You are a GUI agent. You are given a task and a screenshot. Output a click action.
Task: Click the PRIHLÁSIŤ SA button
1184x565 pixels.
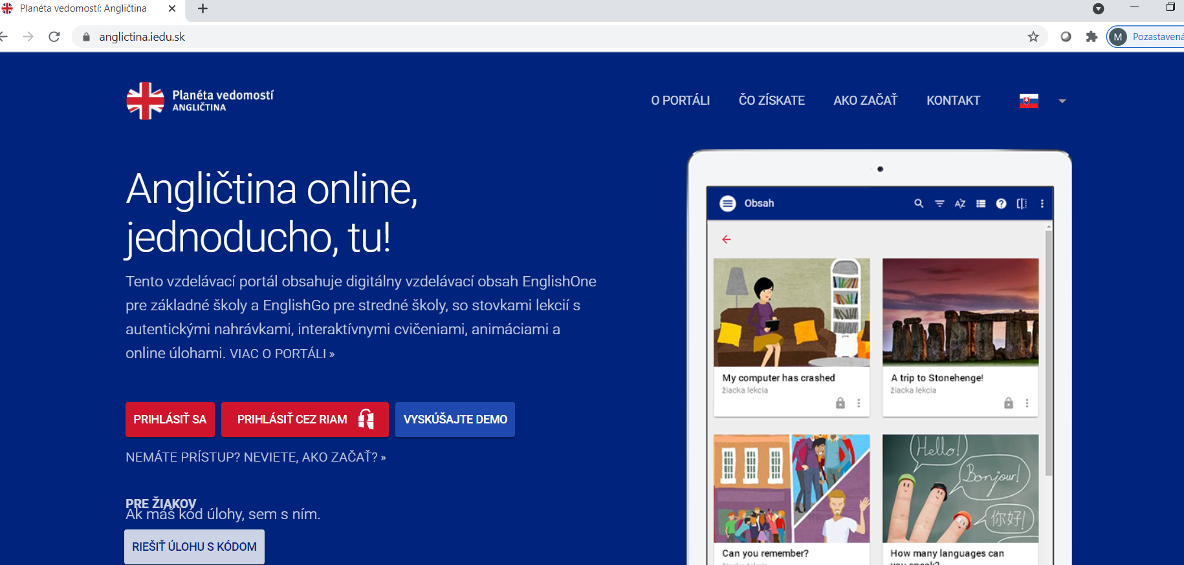pyautogui.click(x=170, y=420)
